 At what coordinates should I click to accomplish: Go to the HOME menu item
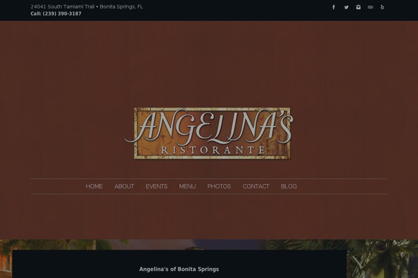(x=94, y=186)
